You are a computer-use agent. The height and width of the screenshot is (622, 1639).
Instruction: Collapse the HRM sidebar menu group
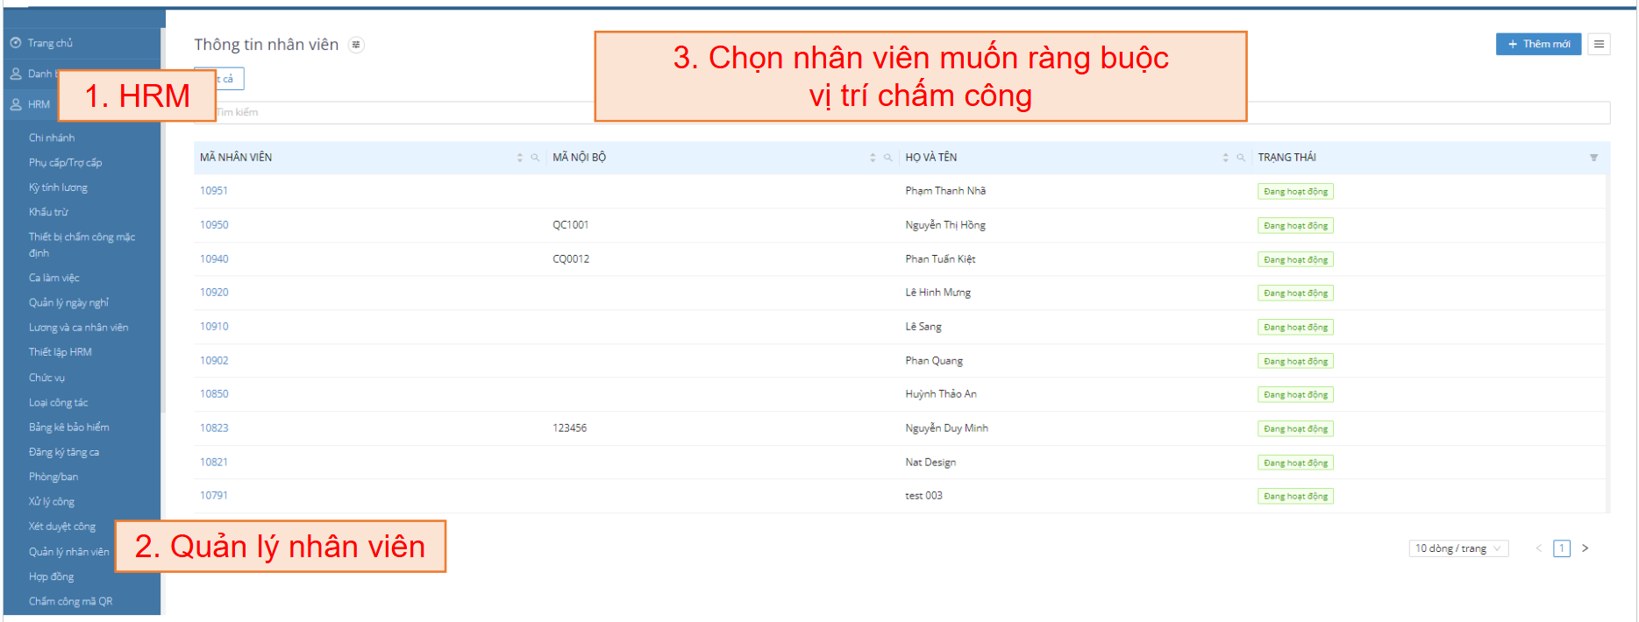coord(38,104)
